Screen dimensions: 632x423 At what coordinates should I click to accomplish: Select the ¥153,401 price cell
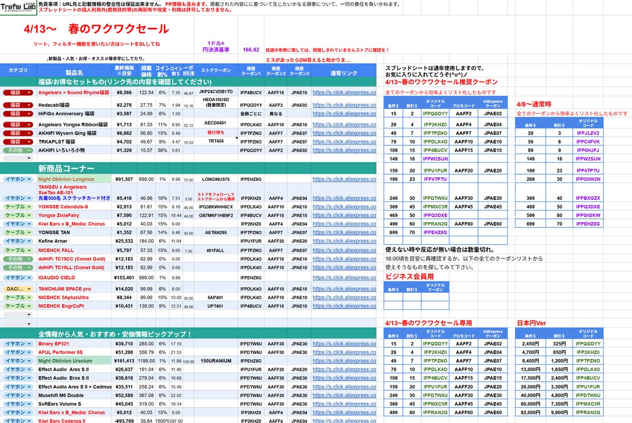[124, 277]
